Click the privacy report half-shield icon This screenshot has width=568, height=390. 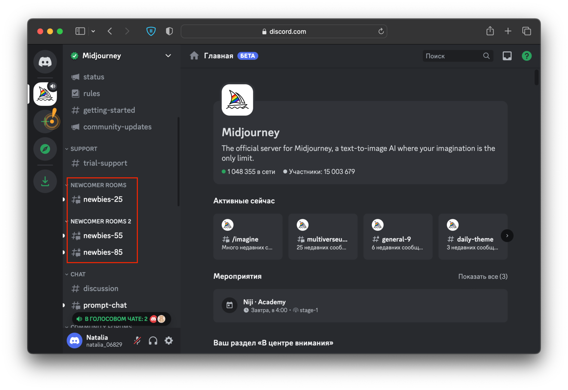(x=169, y=31)
